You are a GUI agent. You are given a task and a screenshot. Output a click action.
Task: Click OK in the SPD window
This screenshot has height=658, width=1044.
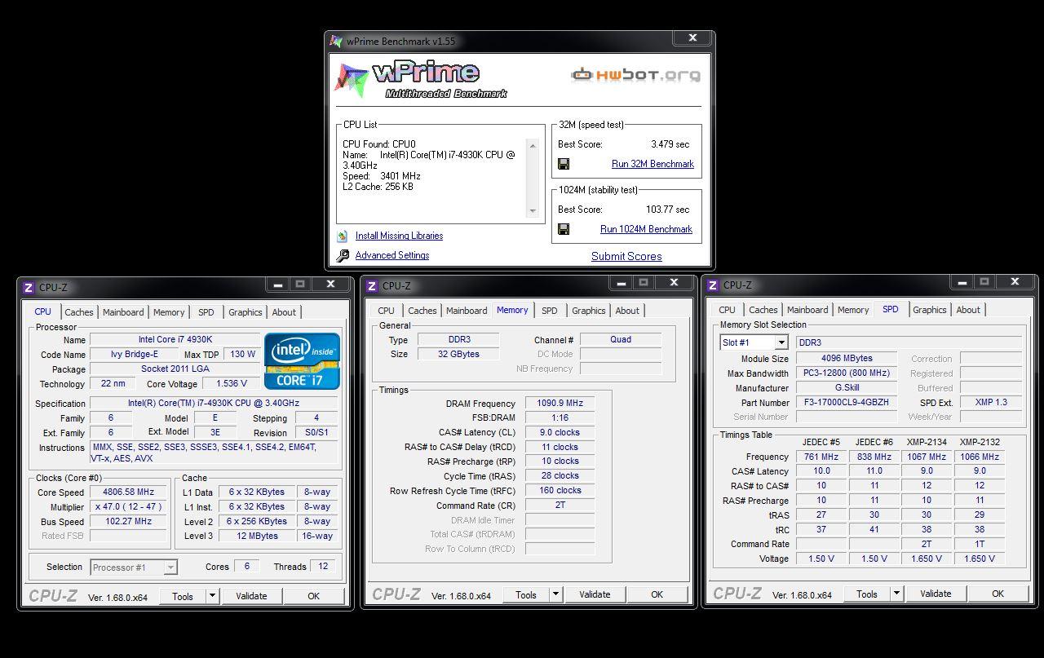(998, 594)
